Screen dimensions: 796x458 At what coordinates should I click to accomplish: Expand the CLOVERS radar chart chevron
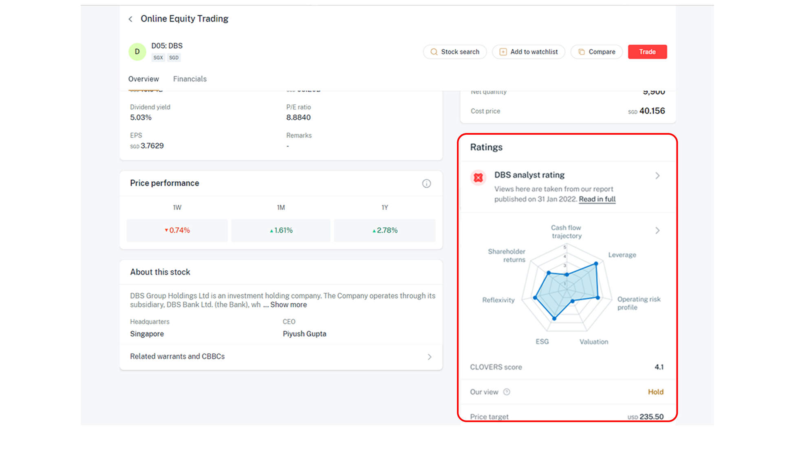coord(657,231)
